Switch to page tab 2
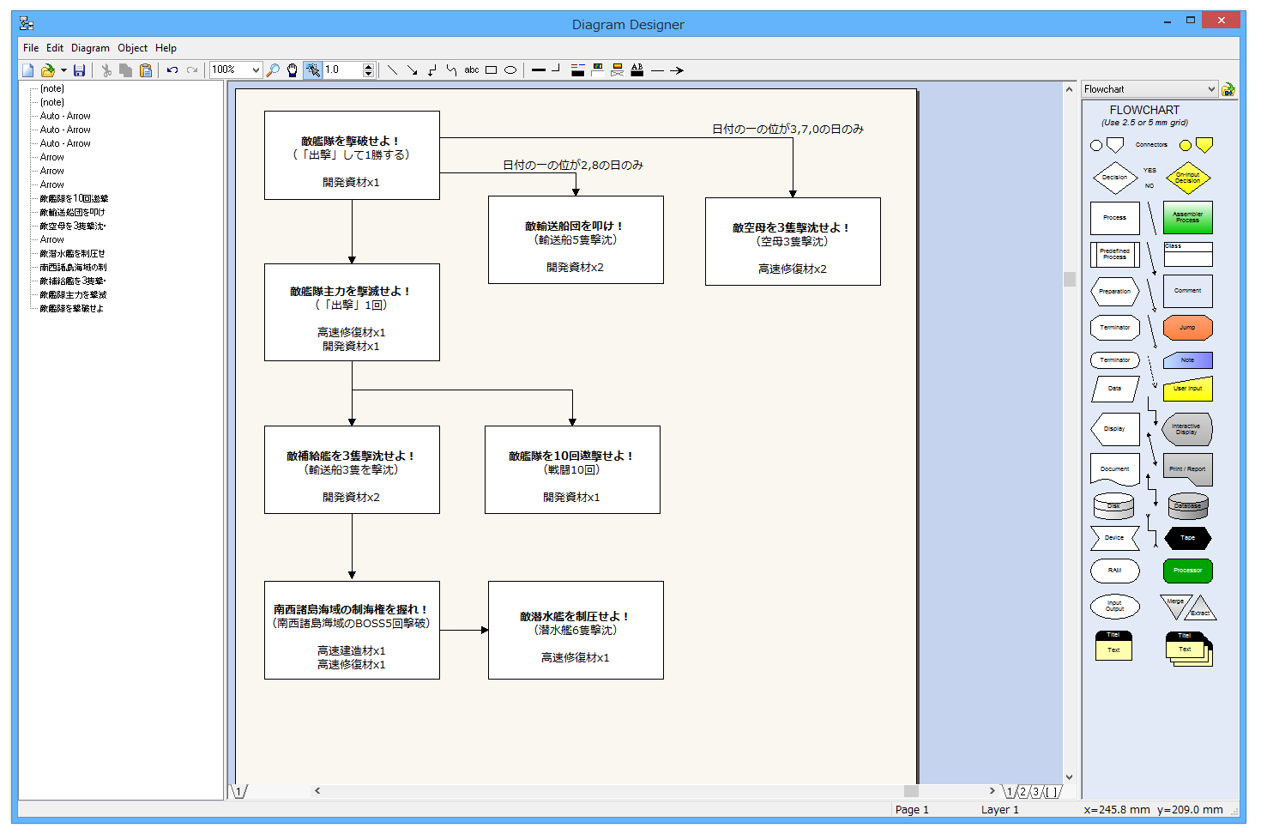Screen dimensions: 1261x840 1022,791
